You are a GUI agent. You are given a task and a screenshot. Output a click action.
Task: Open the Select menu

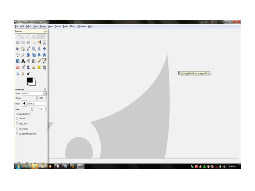[x=29, y=26]
